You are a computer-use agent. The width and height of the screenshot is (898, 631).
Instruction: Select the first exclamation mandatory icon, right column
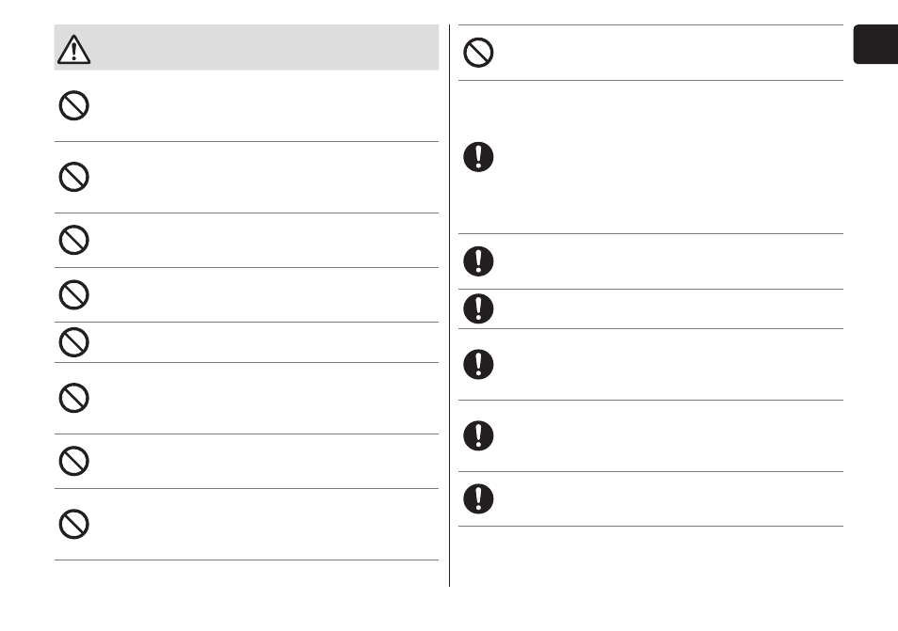tap(478, 157)
